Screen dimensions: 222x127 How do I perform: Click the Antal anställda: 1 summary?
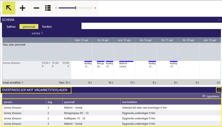13,83
